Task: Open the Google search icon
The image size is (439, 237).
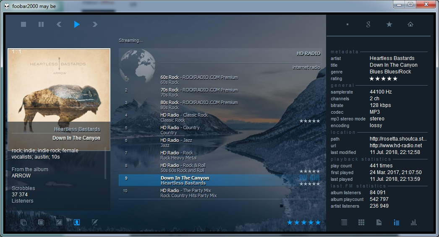Action: 368,24
